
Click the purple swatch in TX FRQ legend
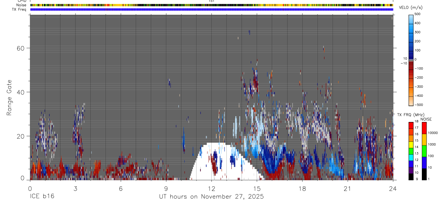(411, 170)
